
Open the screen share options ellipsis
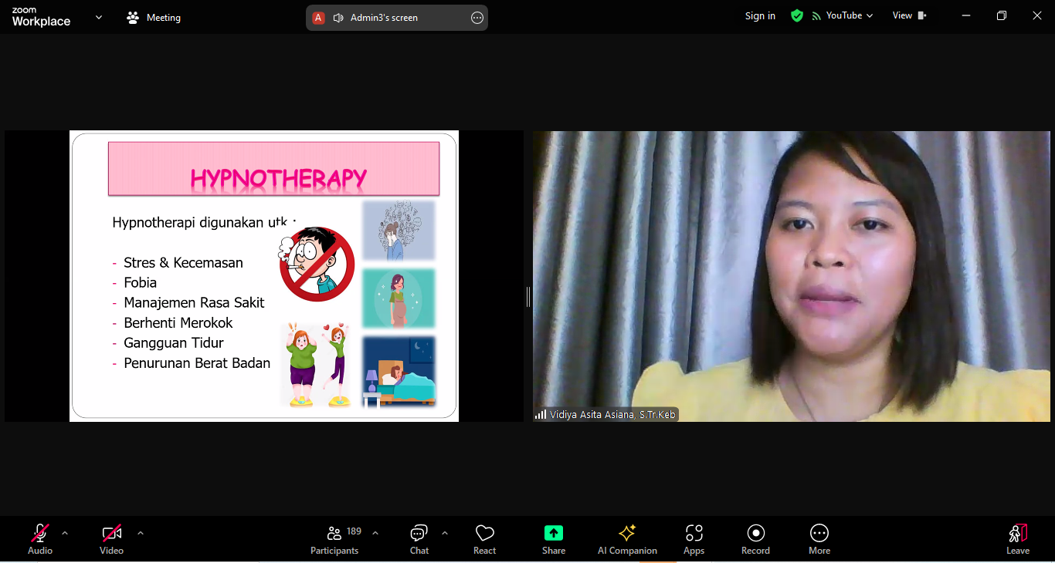point(477,18)
